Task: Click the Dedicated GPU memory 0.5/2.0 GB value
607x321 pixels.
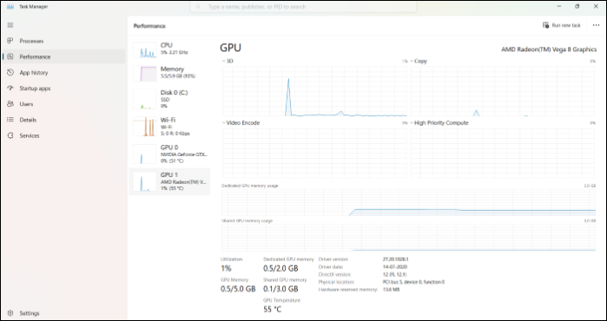Action: (x=280, y=268)
